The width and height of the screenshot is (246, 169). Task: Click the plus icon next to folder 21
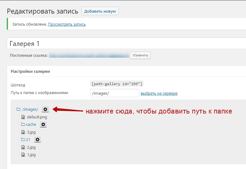pos(38,140)
